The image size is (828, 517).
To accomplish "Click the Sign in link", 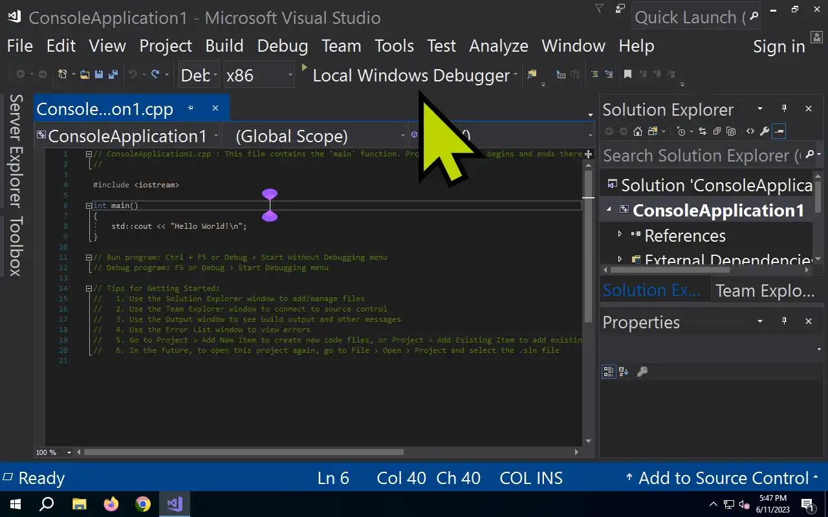I will [x=779, y=47].
